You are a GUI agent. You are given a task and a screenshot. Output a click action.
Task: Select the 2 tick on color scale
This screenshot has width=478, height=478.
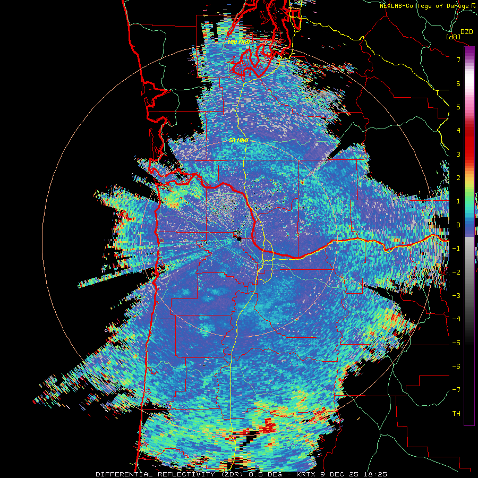tap(458, 178)
